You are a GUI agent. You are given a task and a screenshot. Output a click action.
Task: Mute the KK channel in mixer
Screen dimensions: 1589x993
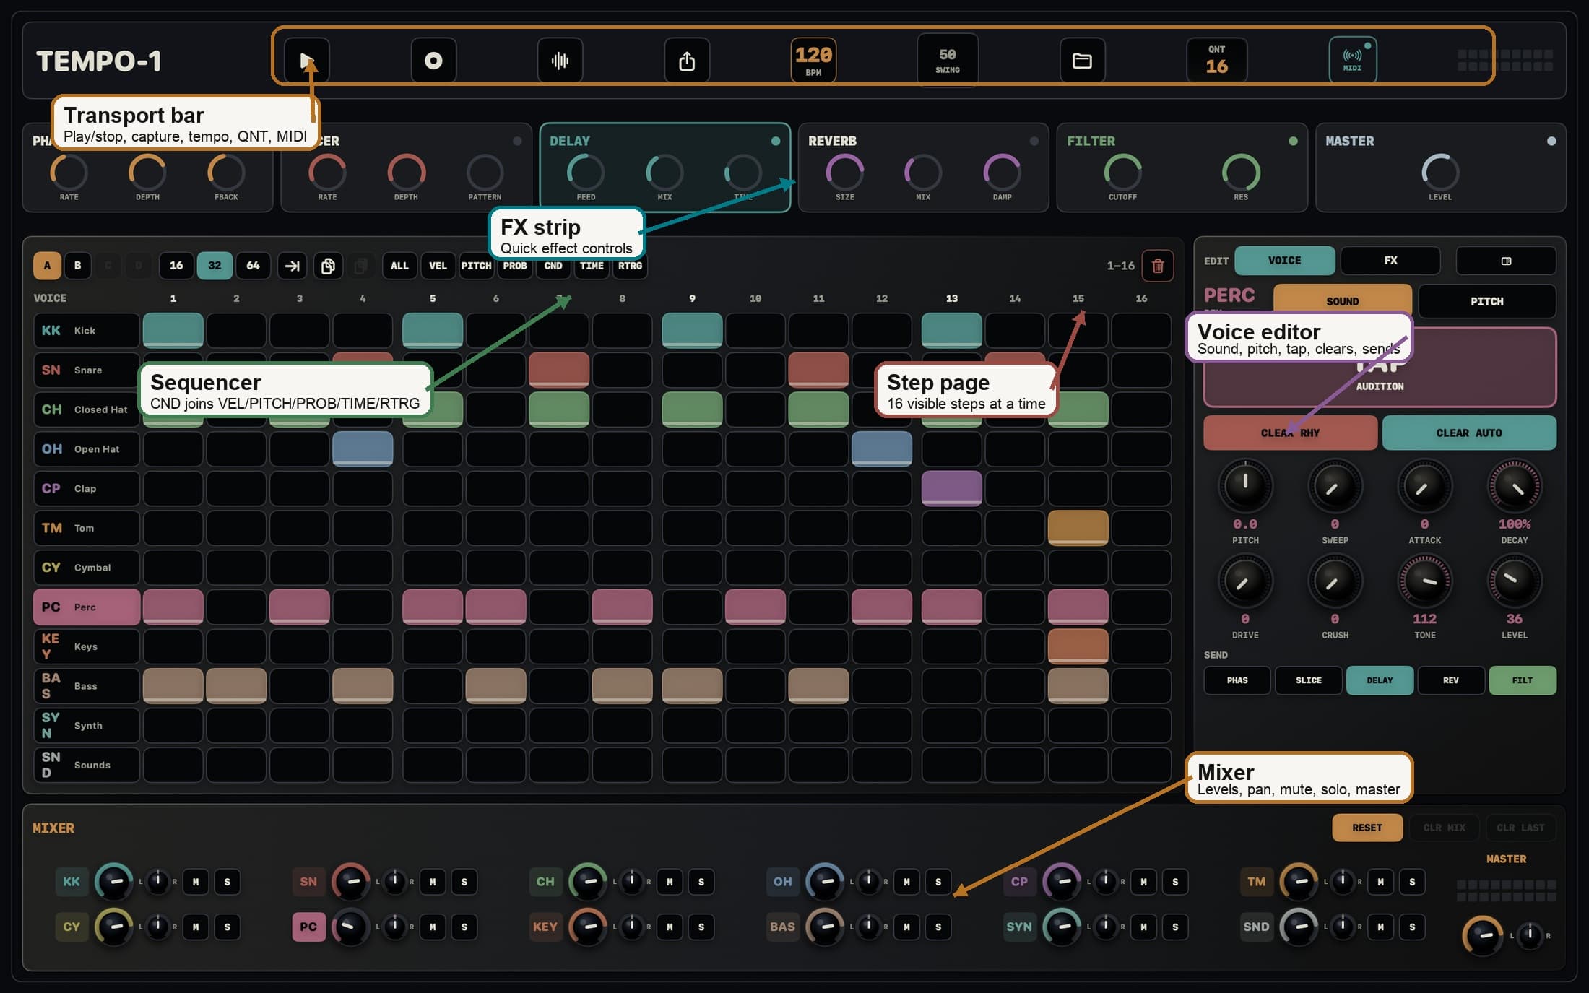196,882
